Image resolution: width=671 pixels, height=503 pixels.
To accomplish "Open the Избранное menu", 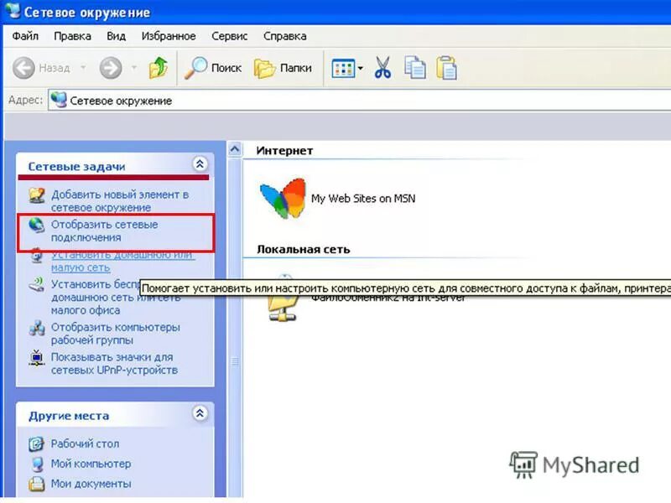I will (169, 36).
